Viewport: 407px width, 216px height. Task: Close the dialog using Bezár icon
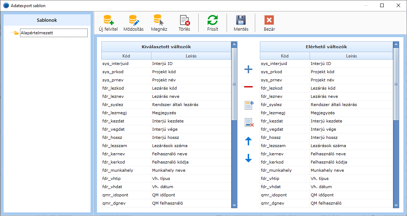pos(269,20)
